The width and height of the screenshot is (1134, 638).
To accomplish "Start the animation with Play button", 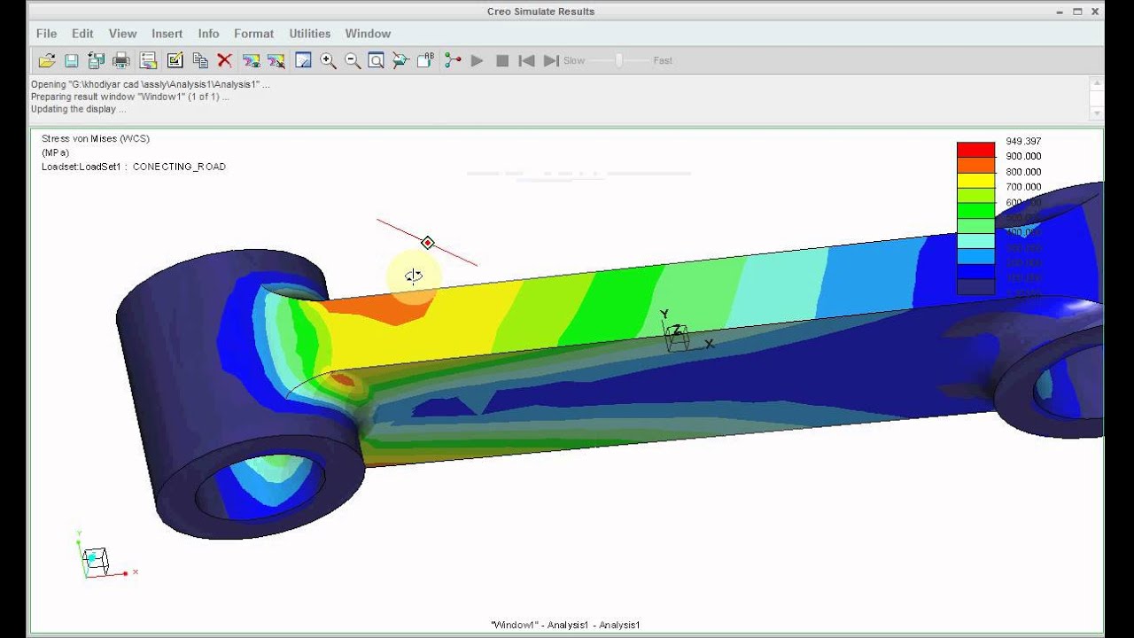I will [478, 60].
